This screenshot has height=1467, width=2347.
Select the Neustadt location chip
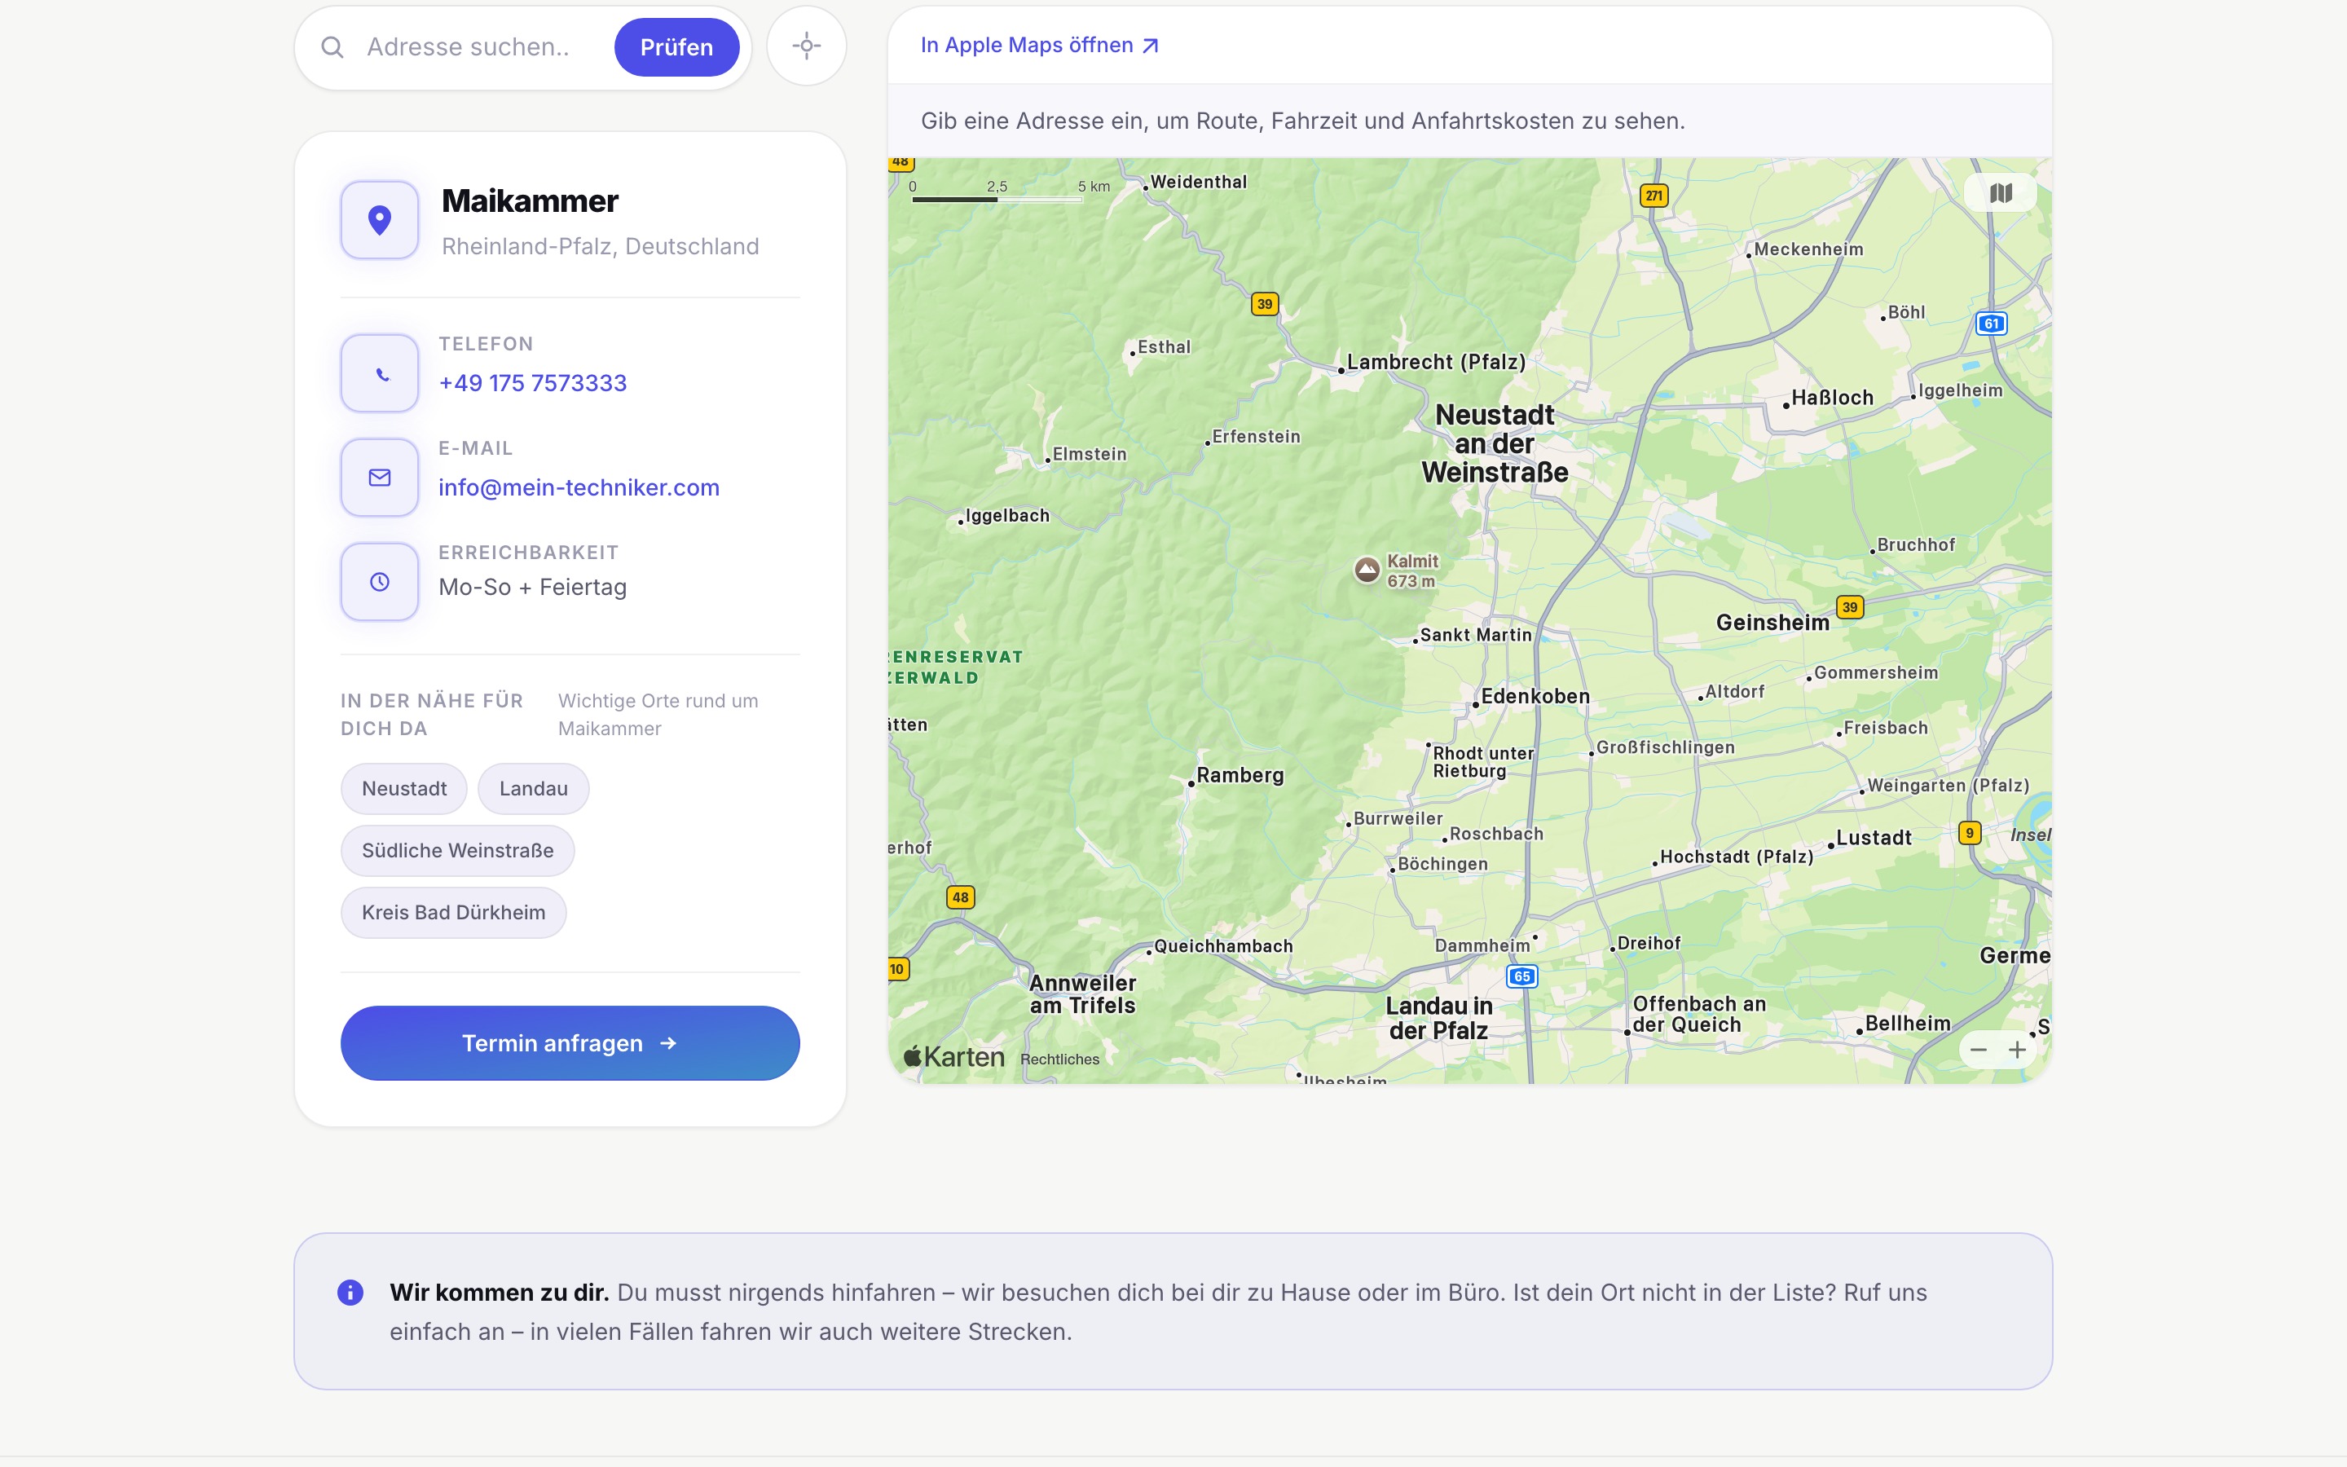[403, 789]
